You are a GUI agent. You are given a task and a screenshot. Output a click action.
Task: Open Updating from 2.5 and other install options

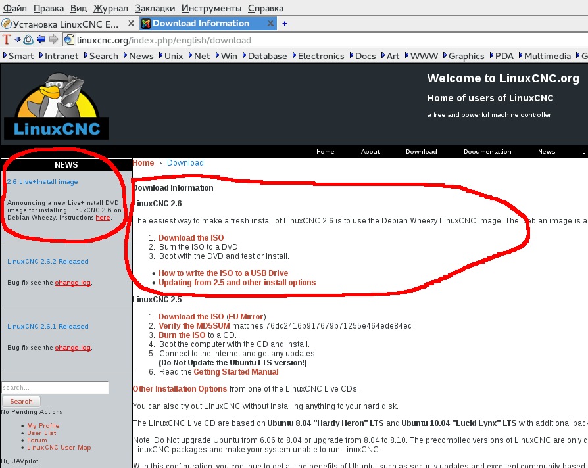[237, 283]
